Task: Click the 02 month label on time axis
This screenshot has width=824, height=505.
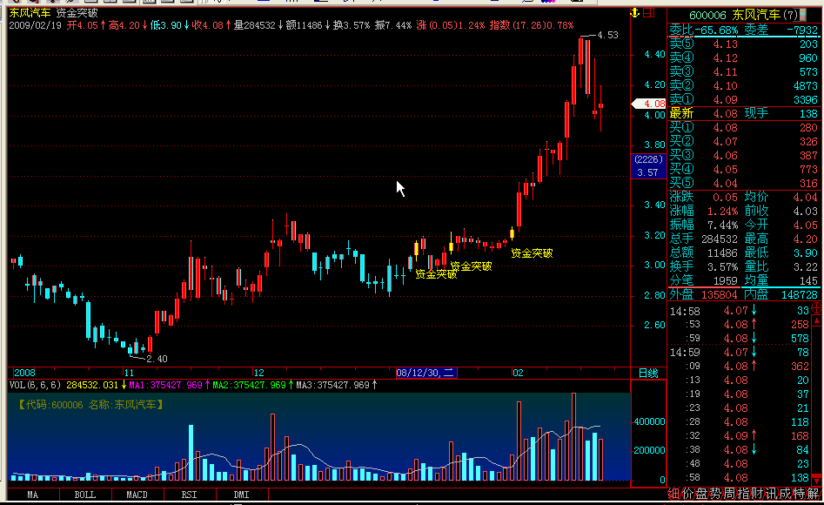Action: click(x=518, y=373)
